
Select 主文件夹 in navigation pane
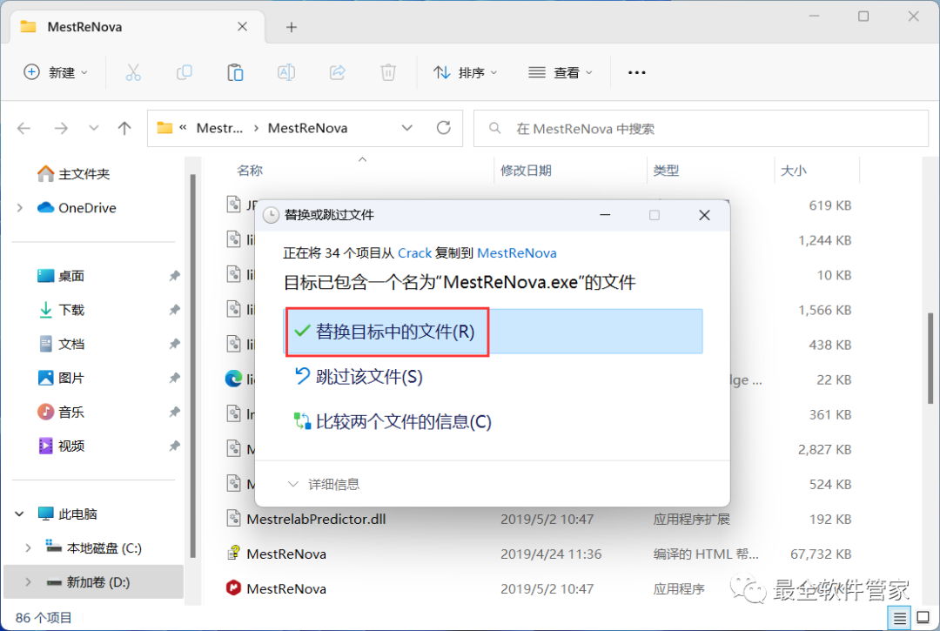[x=73, y=174]
